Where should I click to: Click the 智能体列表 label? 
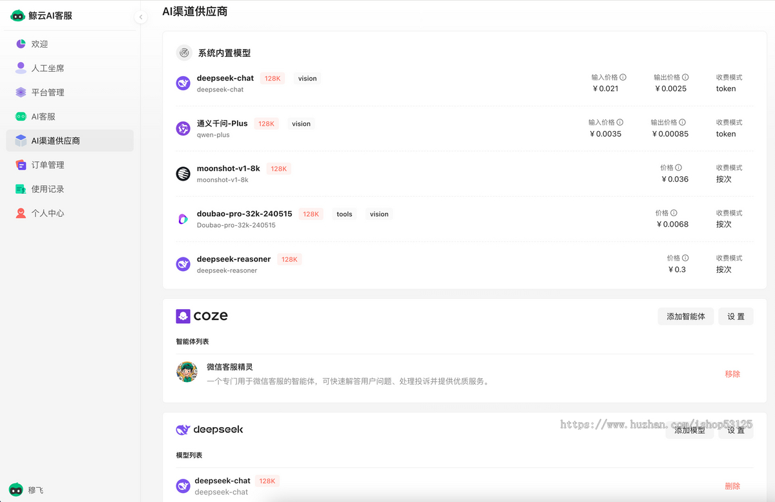tap(192, 341)
